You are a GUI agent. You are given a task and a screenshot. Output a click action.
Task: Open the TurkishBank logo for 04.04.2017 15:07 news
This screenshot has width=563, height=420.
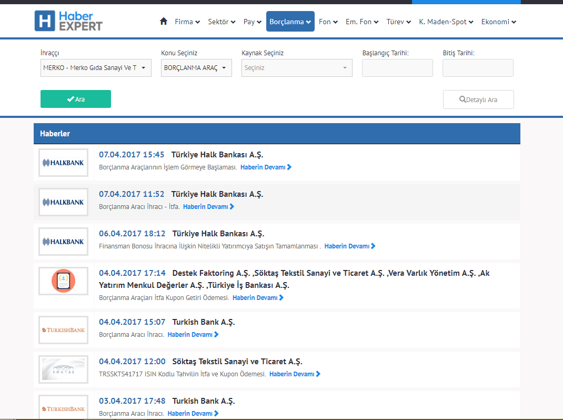pos(64,330)
